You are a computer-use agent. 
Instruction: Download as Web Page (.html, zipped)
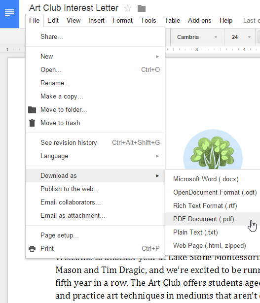coord(213,246)
